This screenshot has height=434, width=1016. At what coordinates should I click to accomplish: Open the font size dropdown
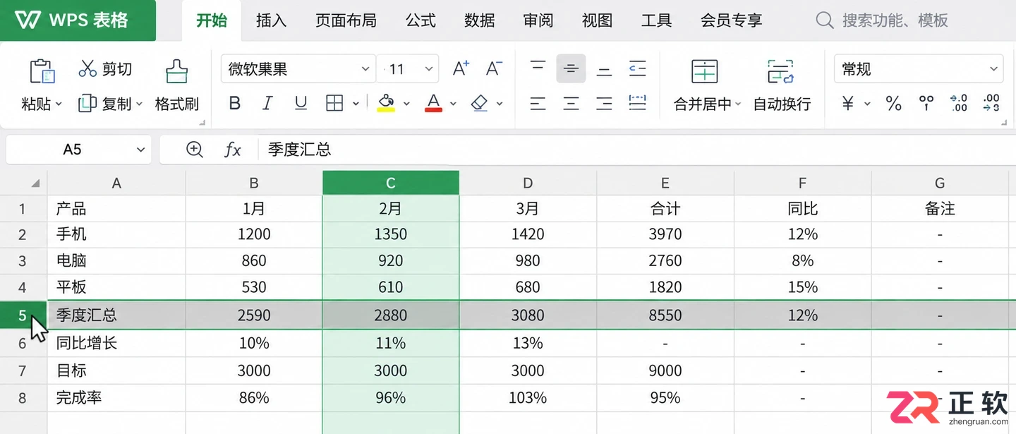click(428, 69)
